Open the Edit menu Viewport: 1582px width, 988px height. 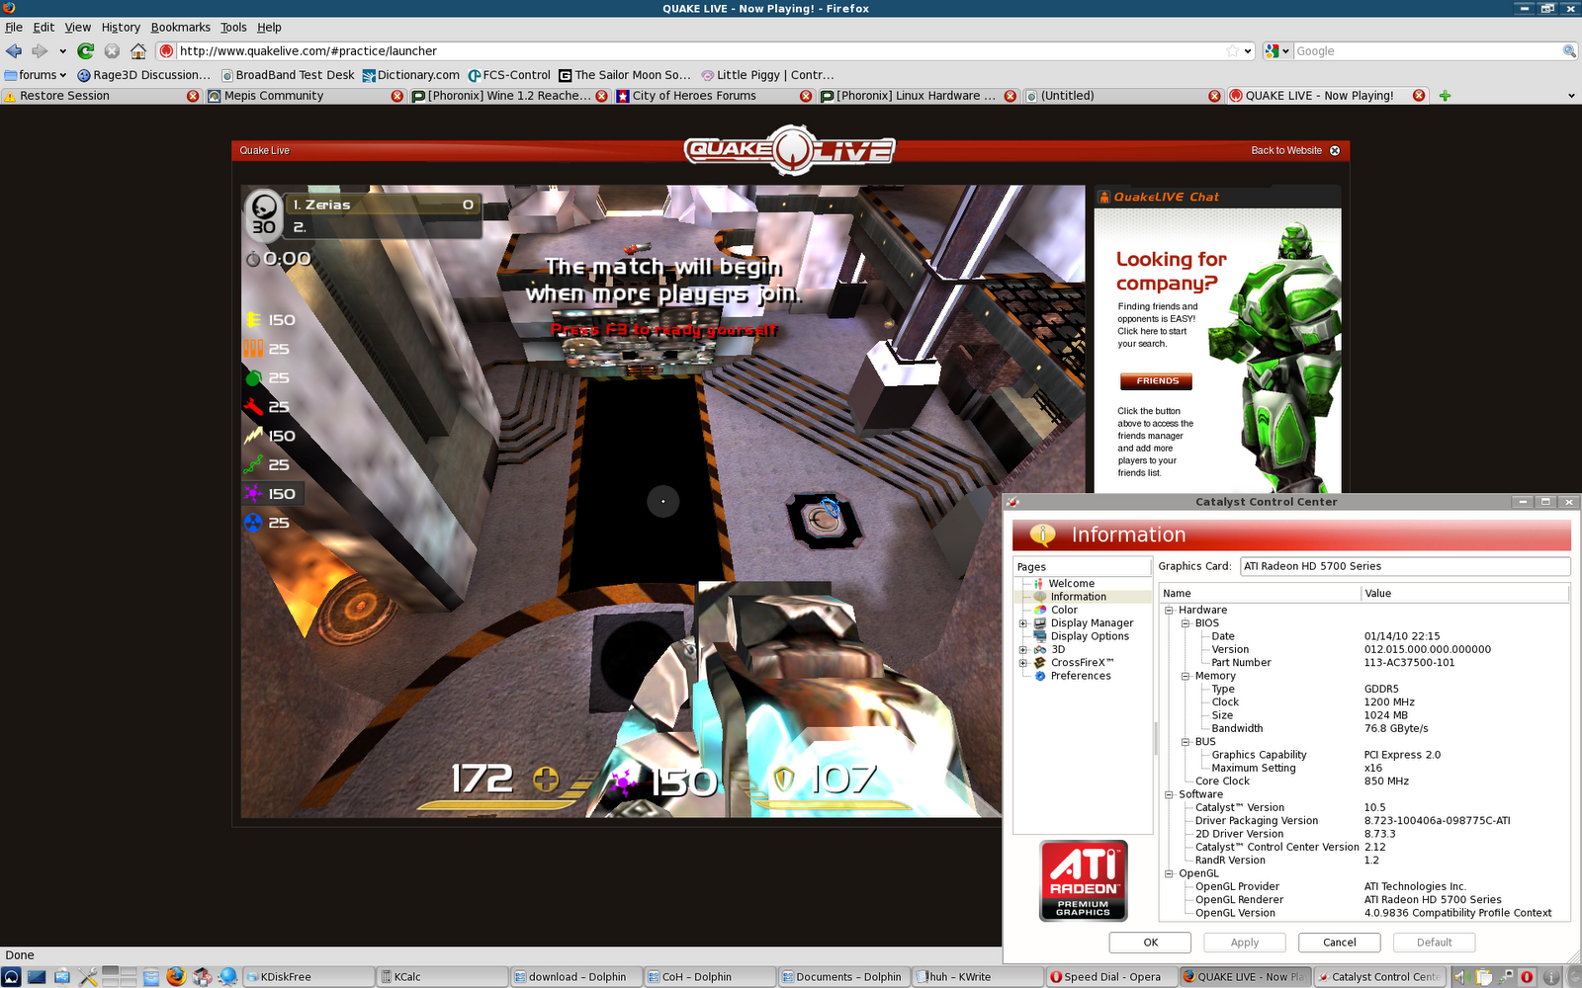tap(44, 28)
